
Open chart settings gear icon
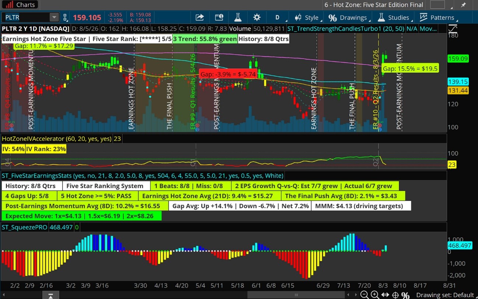click(x=257, y=17)
